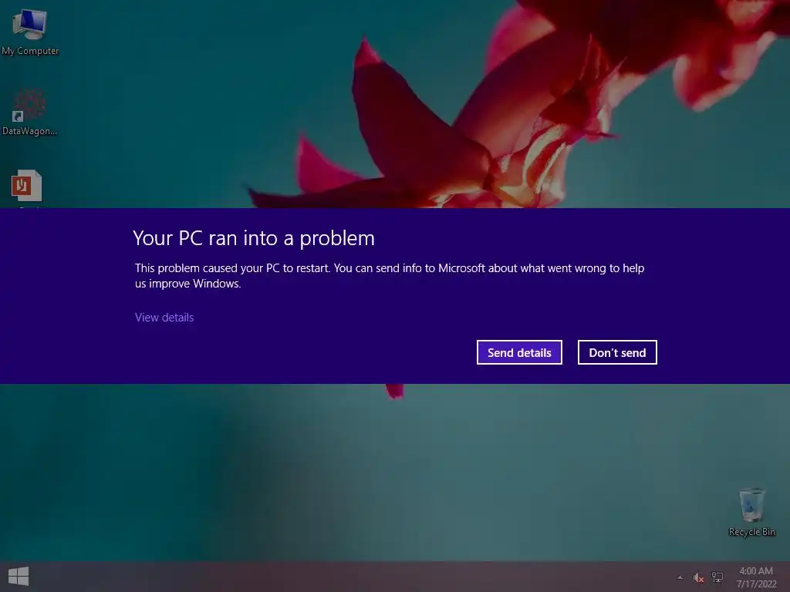Open the clock showing 4:00 AM

[x=756, y=577]
